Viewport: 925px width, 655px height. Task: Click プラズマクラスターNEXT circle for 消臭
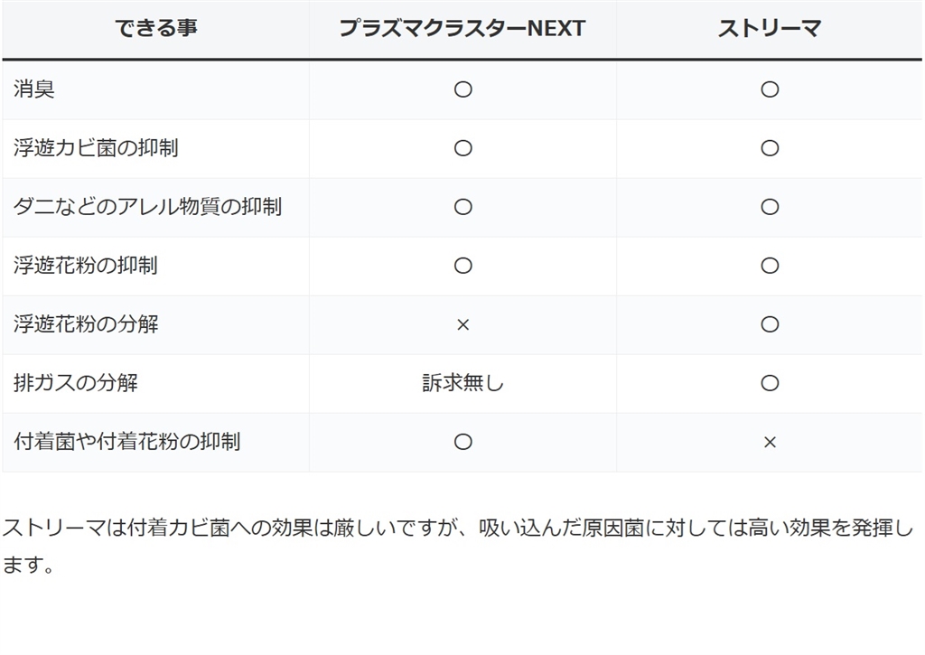[x=462, y=89]
